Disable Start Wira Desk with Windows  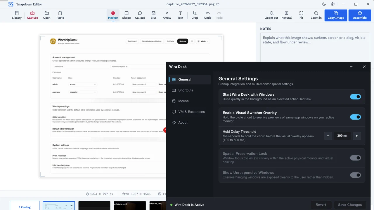tap(356, 97)
